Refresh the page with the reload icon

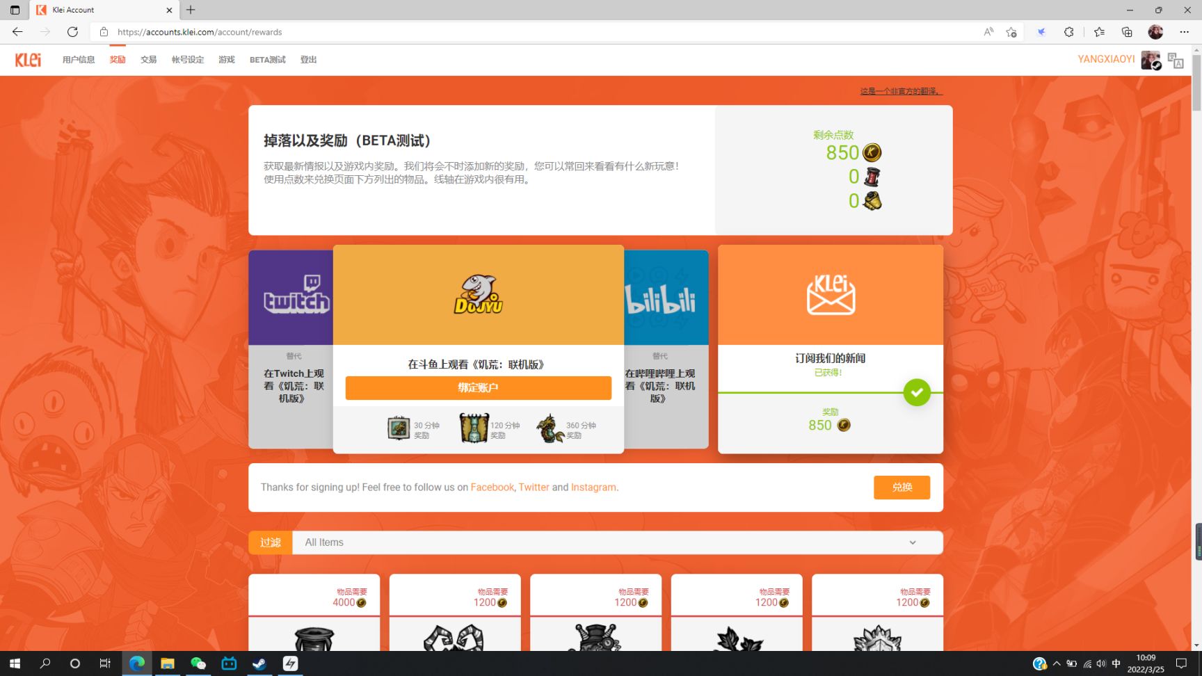(72, 32)
